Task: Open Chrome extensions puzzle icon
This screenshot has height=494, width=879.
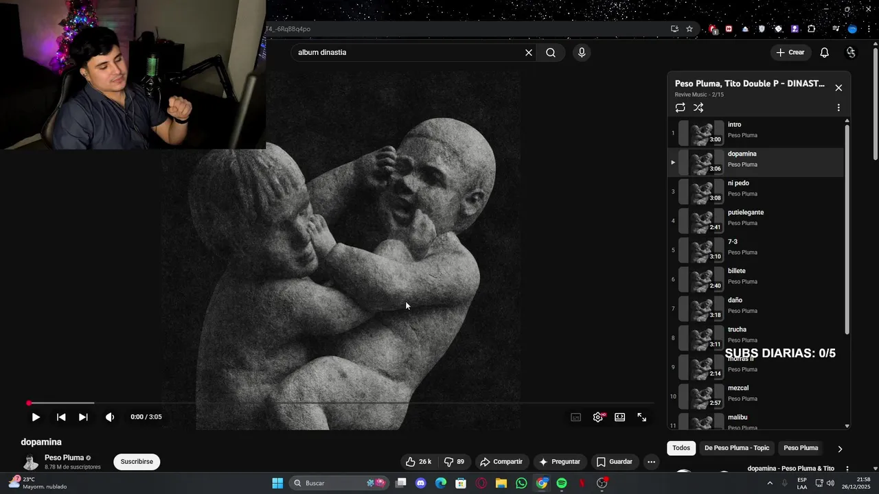Action: click(812, 29)
